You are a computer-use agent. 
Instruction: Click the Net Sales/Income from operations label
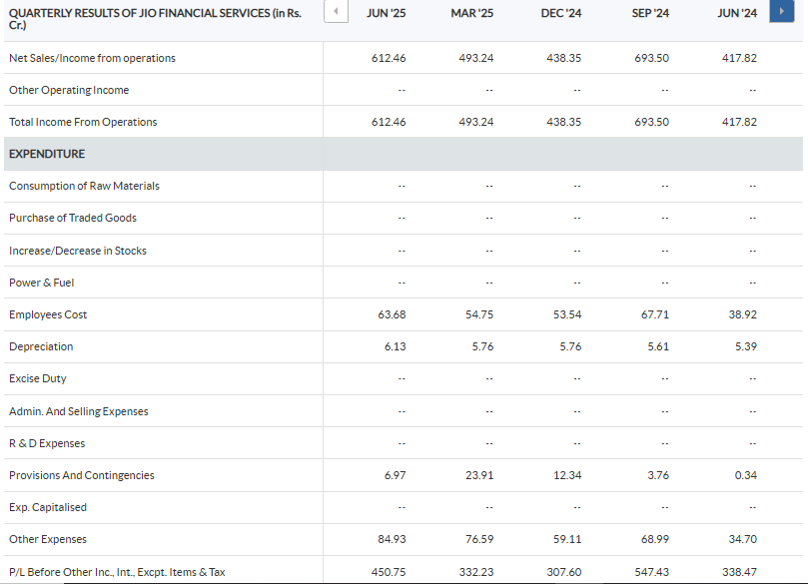92,58
